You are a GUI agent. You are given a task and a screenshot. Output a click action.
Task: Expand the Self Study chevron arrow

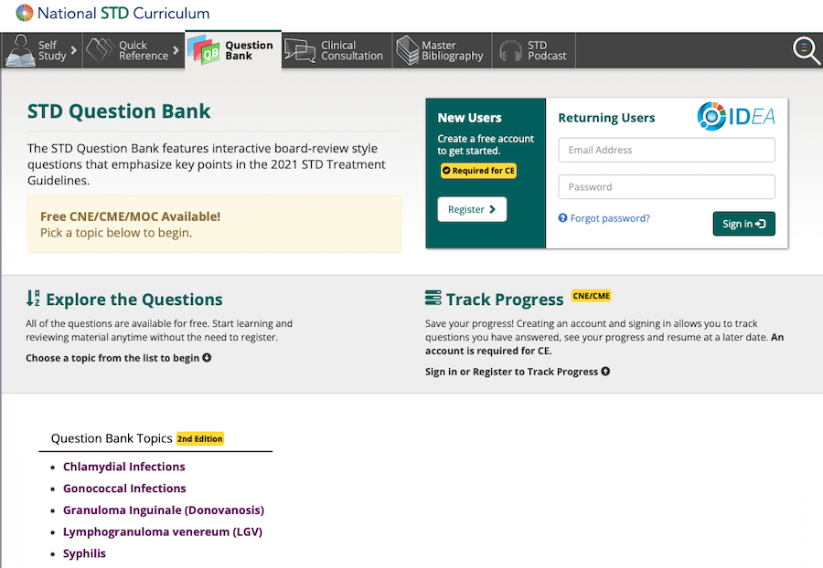click(x=73, y=50)
